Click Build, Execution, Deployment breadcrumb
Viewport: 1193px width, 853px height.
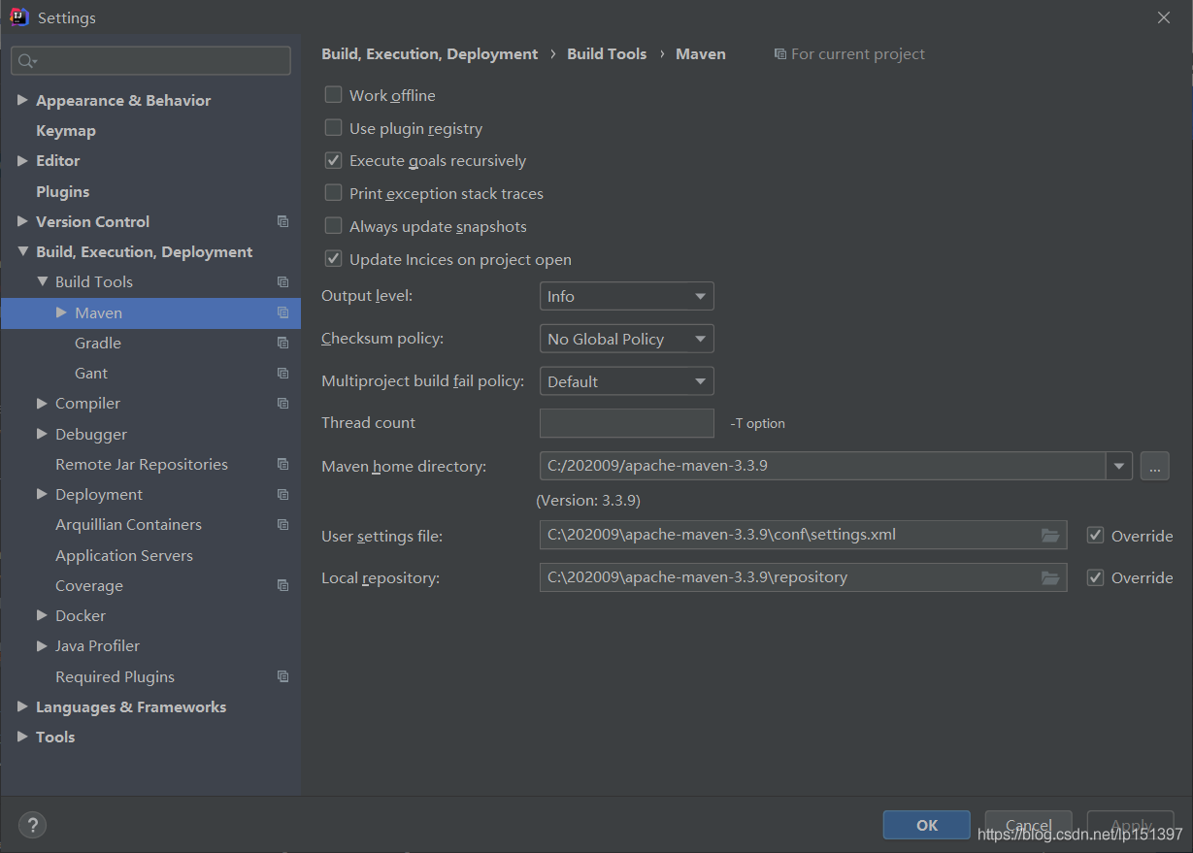429,54
